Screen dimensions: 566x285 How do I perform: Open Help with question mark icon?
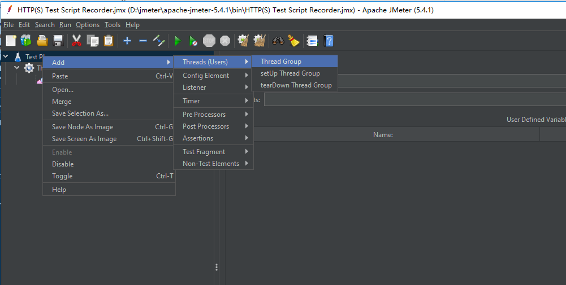329,41
